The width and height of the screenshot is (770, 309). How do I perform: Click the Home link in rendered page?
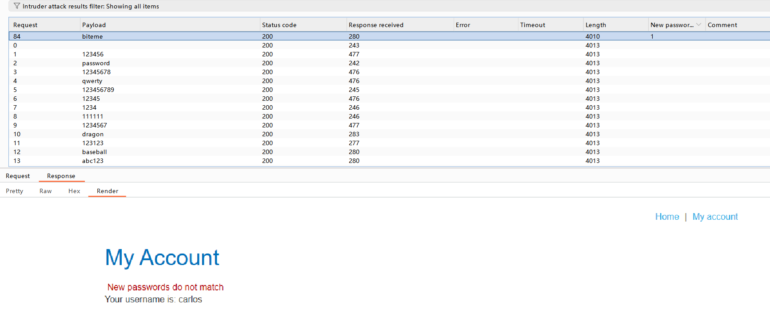point(667,217)
